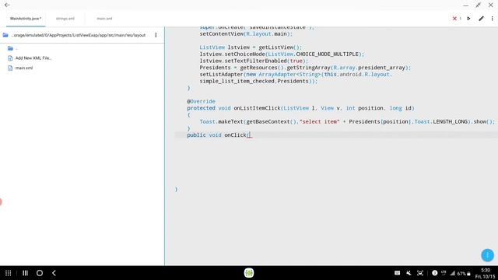498x280 pixels.
Task: Click the signal strength icon
Action: 453,273
